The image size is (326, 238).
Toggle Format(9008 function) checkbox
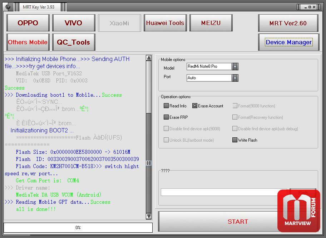[235, 106]
